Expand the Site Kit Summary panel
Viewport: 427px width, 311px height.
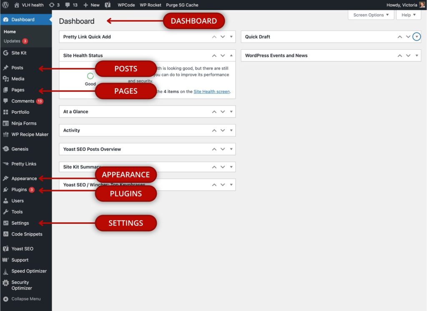tap(231, 167)
